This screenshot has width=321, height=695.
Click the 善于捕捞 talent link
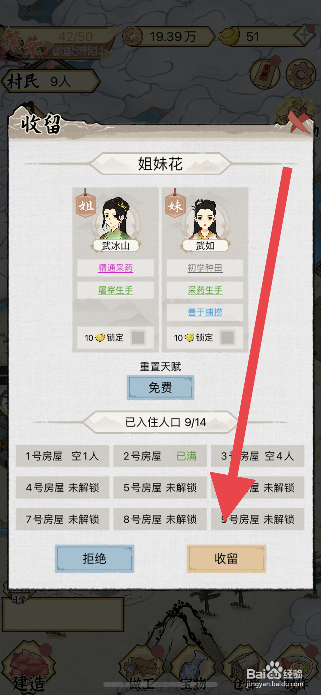(205, 312)
